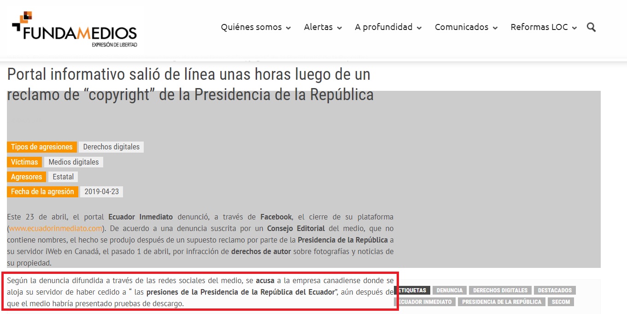Click the 2019-04-23 date value

(x=101, y=192)
